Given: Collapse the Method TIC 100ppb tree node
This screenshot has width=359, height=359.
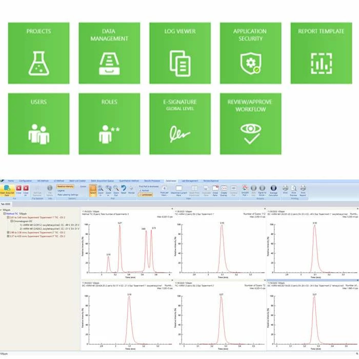Looking at the screenshot, I should coord(5,213).
